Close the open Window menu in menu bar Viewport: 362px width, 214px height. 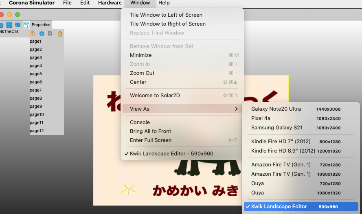140,3
